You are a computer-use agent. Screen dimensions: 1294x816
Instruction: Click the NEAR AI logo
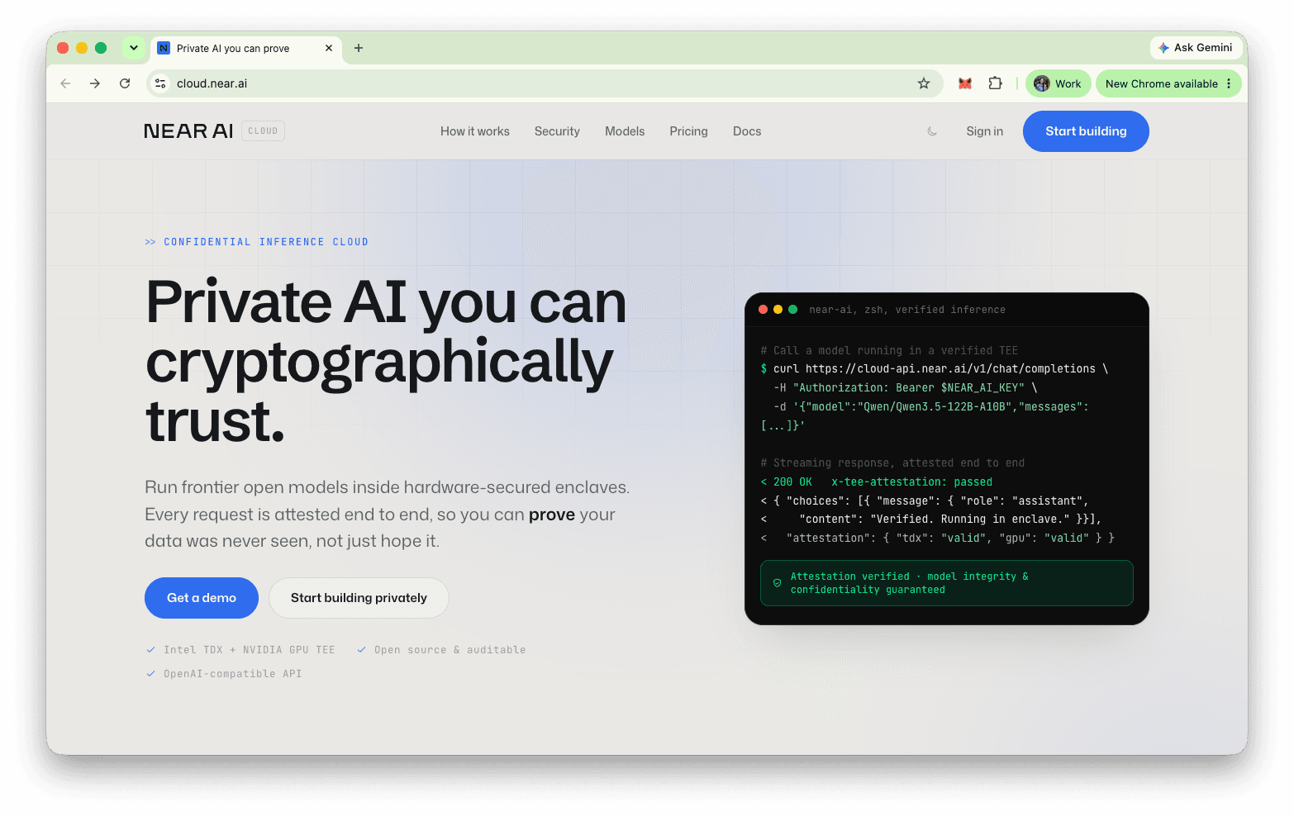[x=188, y=131]
